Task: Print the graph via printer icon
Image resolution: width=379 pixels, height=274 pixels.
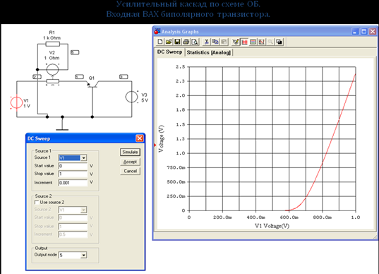Action: [186, 42]
